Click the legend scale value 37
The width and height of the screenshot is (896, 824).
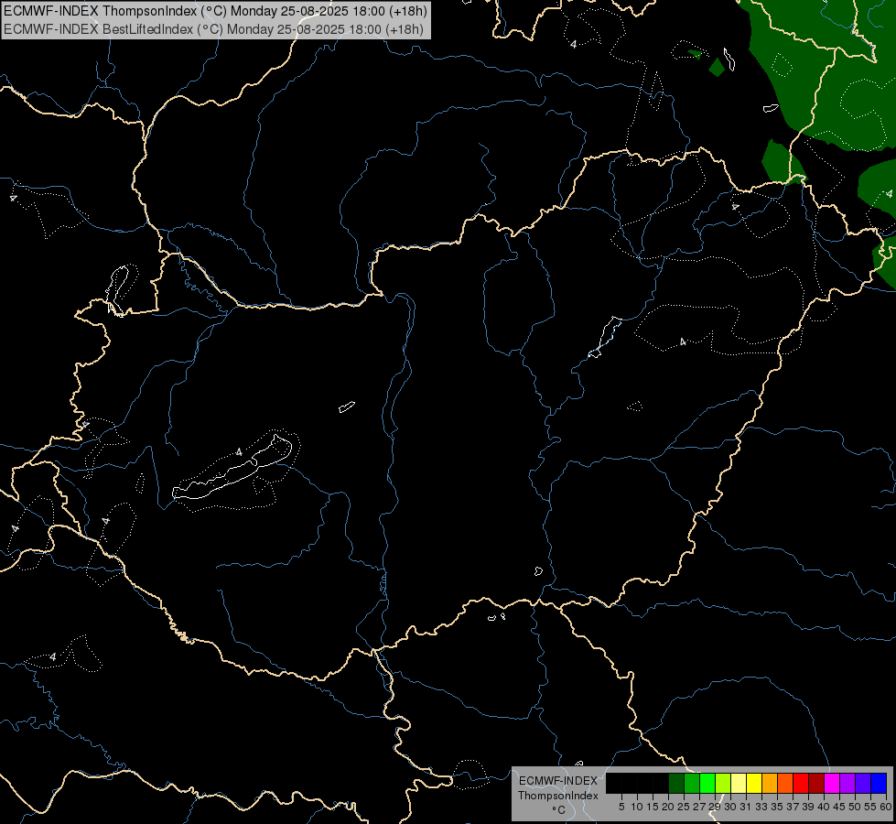click(x=793, y=807)
